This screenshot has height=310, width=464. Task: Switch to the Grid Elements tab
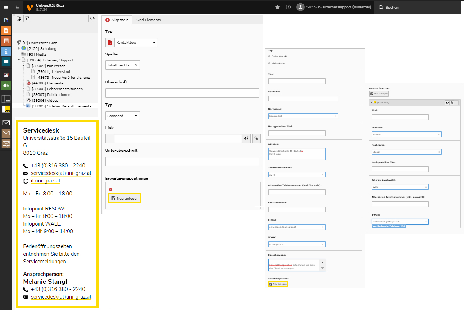[x=149, y=20]
